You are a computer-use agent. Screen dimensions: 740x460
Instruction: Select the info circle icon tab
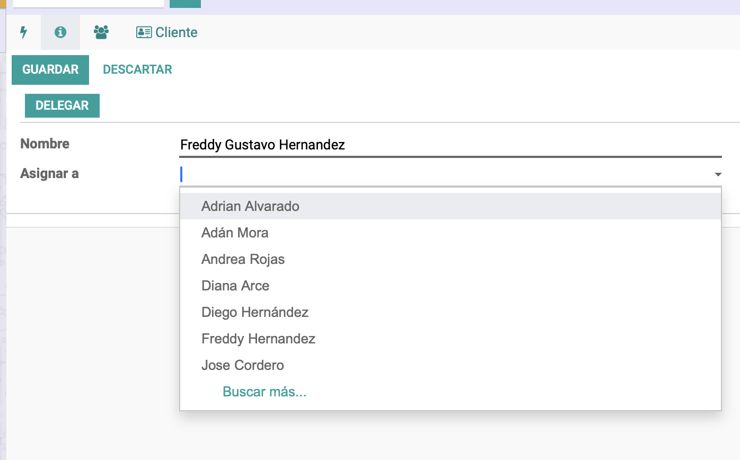tap(60, 32)
